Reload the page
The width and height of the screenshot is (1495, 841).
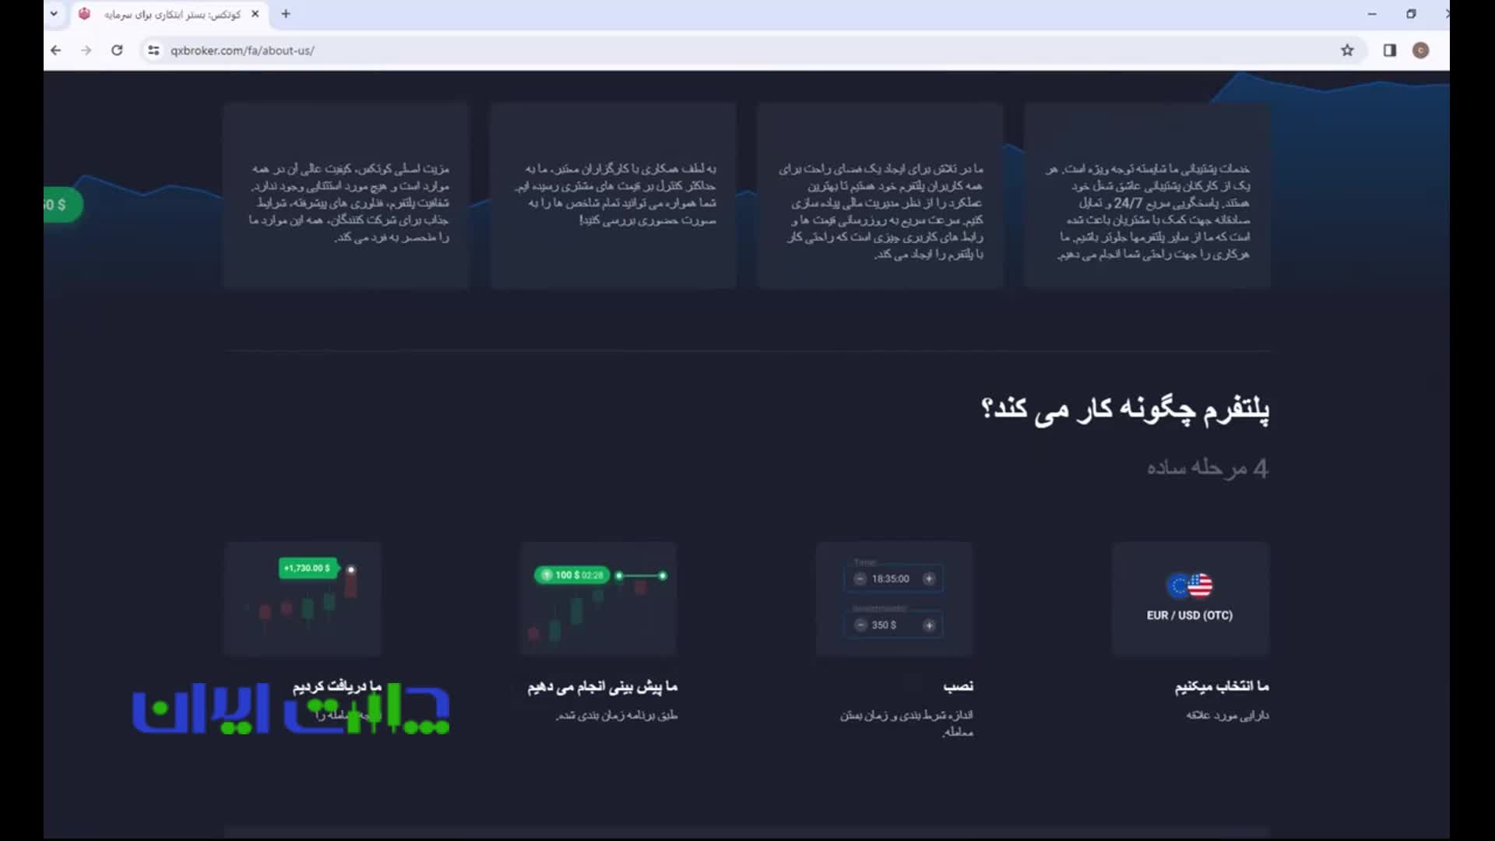pos(117,51)
